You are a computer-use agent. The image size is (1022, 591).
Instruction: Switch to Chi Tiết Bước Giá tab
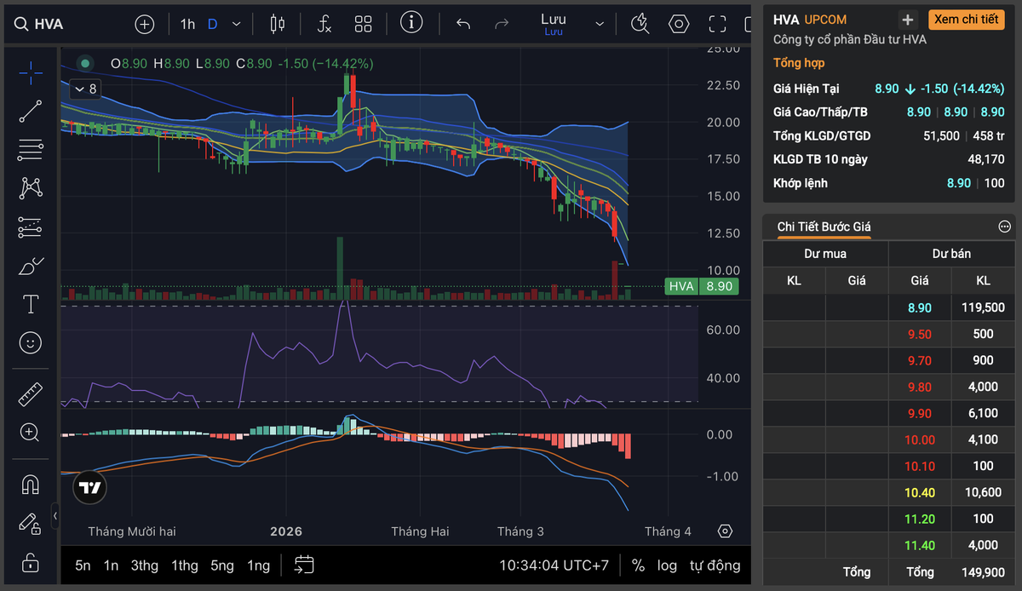pos(824,227)
